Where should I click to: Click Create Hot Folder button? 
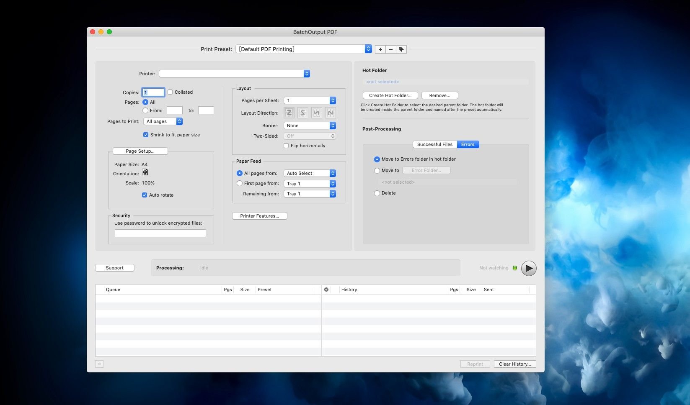[x=390, y=95]
